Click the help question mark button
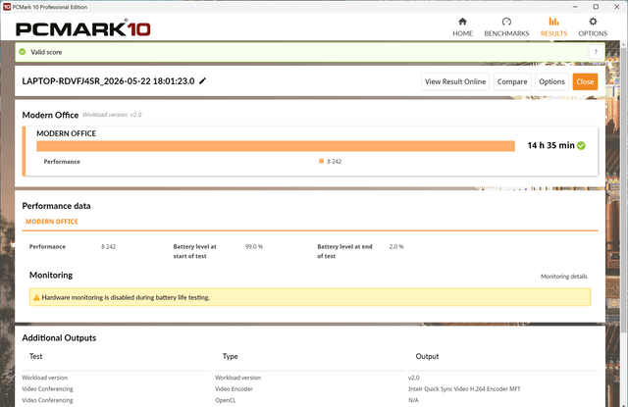 click(x=596, y=52)
